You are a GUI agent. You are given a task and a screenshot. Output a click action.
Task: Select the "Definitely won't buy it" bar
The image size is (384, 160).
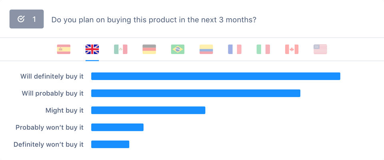[x=110, y=144]
